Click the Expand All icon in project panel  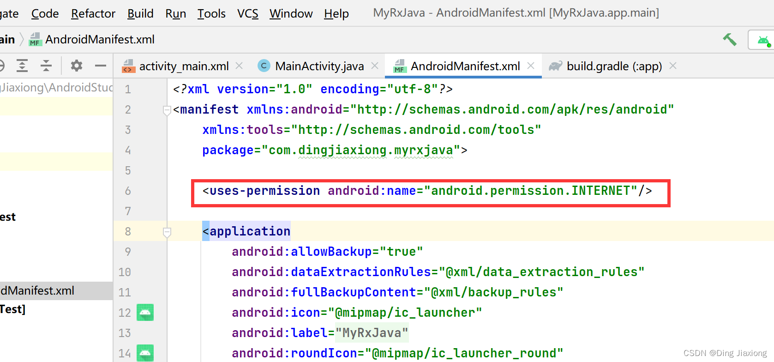coord(22,66)
